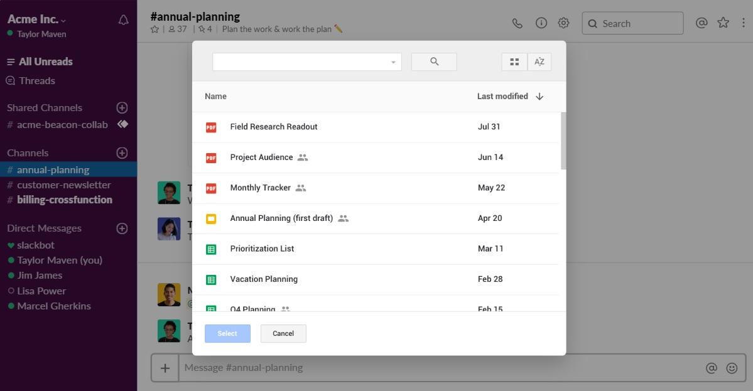Image resolution: width=753 pixels, height=391 pixels.
Task: Open emoji picker in message box
Action: (732, 368)
